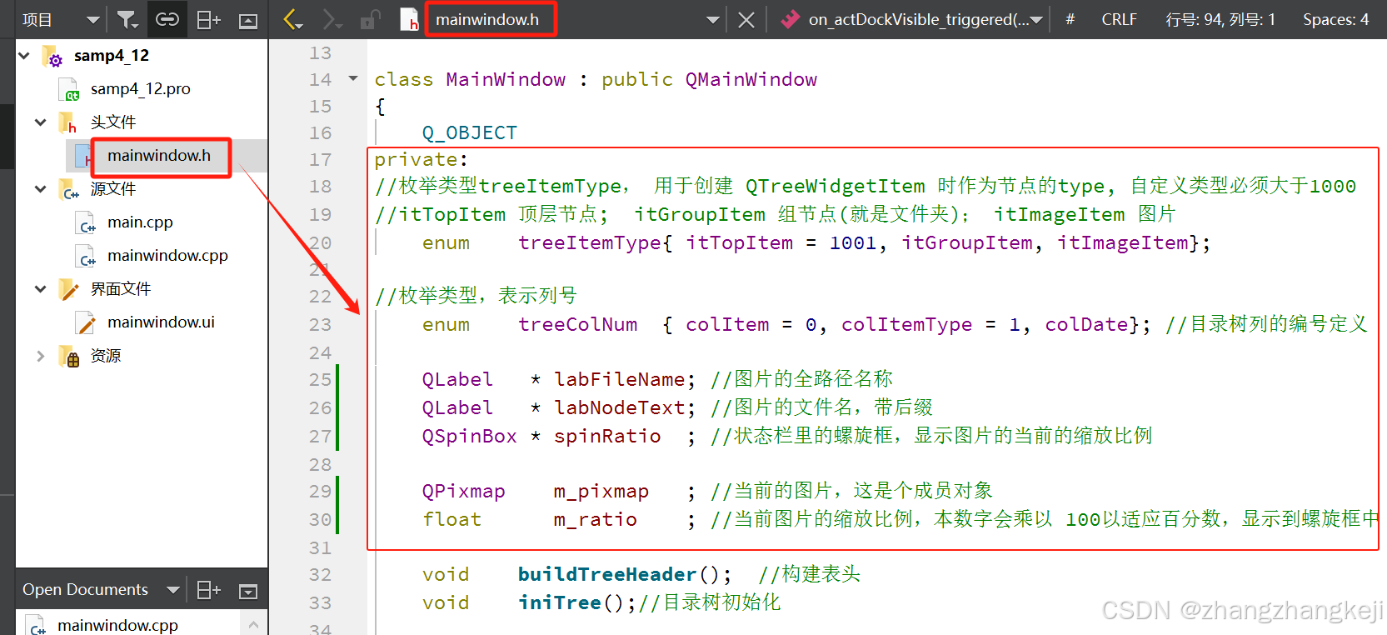Click the treeItemType enum name
The image size is (1387, 635).
pyautogui.click(x=590, y=242)
